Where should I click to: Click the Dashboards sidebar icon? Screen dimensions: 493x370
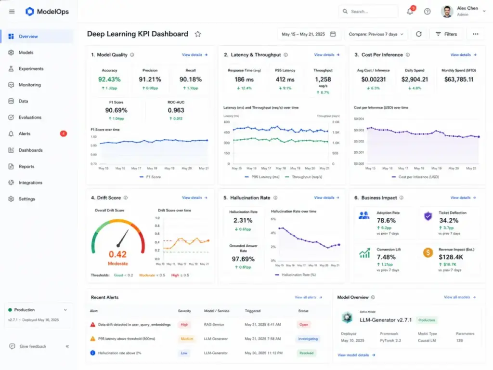click(x=11, y=150)
